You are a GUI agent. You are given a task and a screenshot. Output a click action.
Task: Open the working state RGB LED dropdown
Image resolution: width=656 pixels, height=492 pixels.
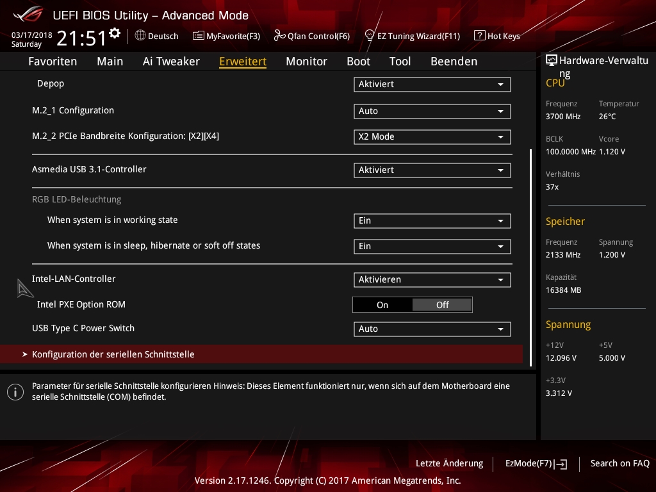pyautogui.click(x=432, y=221)
